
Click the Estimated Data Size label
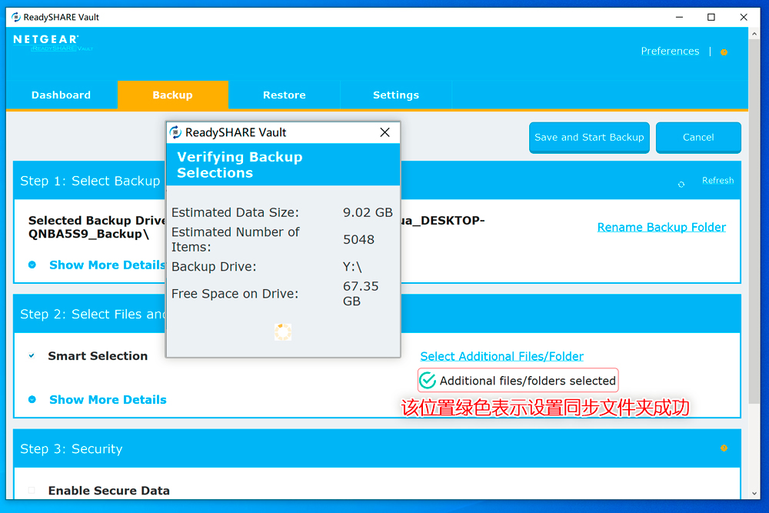click(235, 212)
